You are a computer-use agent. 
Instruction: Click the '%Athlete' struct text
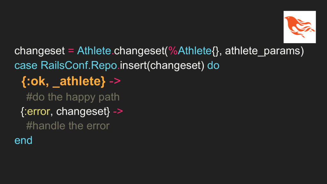tap(190, 51)
